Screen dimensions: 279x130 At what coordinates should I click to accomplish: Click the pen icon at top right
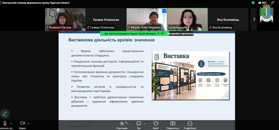tap(273, 3)
